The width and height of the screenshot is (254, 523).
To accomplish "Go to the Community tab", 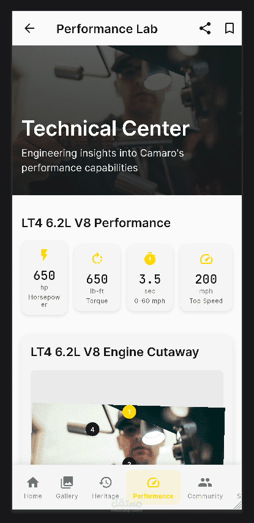I will point(205,487).
